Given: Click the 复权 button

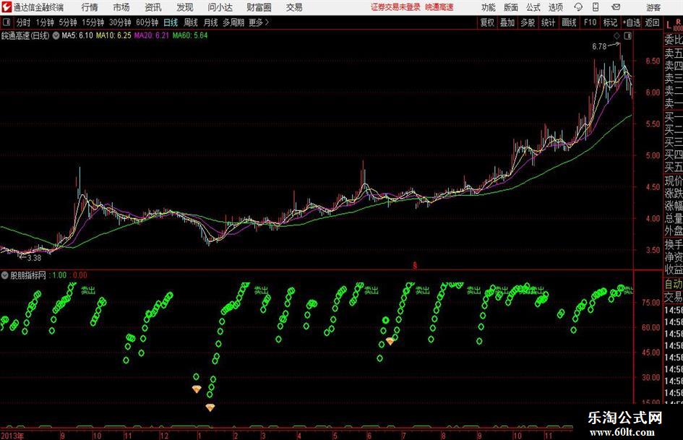Looking at the screenshot, I should click(487, 22).
